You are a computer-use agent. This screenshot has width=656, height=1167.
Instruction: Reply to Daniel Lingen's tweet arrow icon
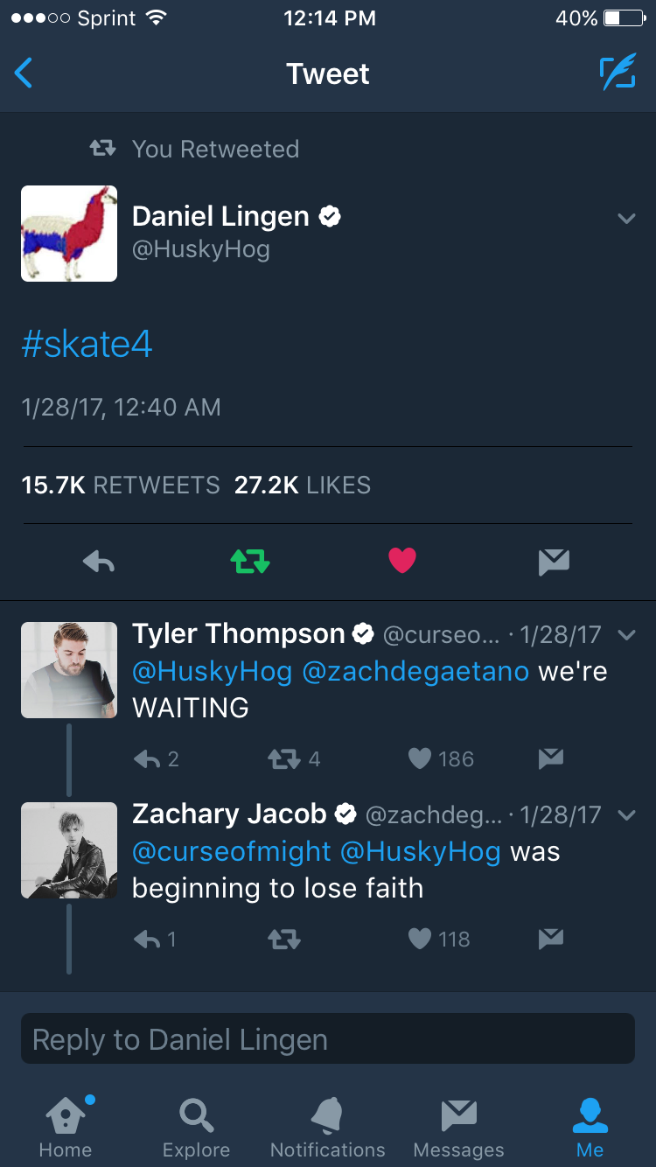click(x=99, y=562)
